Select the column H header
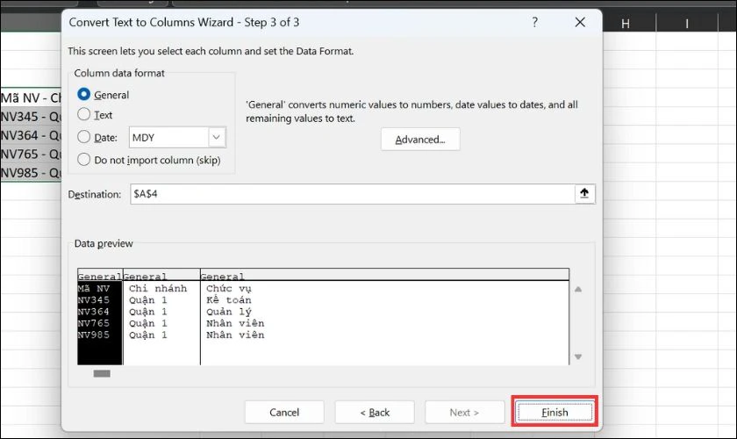The image size is (737, 439). coord(626,24)
